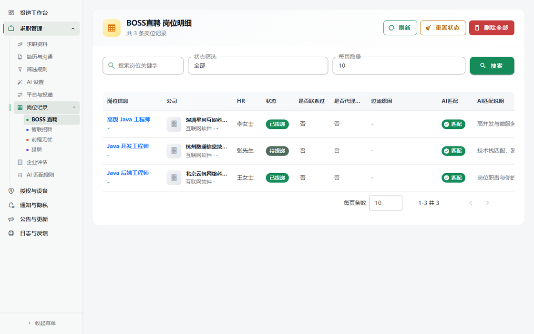The width and height of the screenshot is (534, 334).
Task: Click the 岗位记录 table icon
Action: coord(20,108)
